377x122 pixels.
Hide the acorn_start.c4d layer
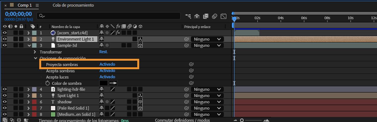click(5, 33)
